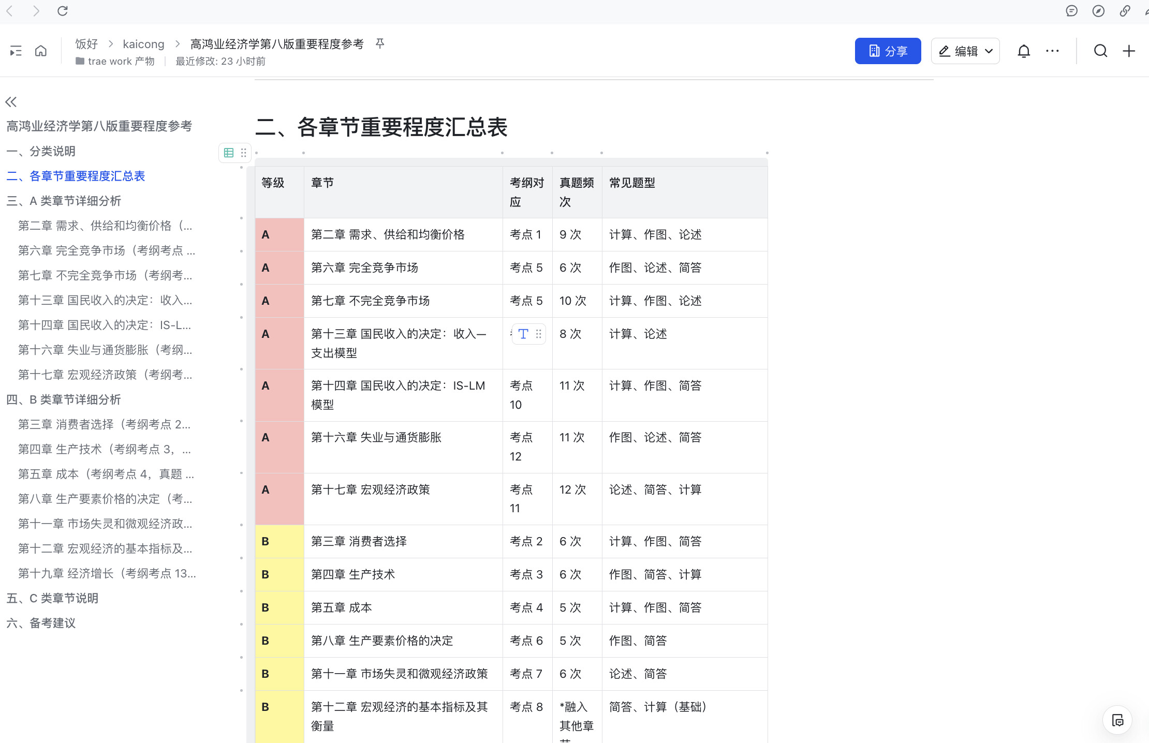The width and height of the screenshot is (1149, 743).
Task: Jump to 四、B 类章节详细分析 outline item
Action: click(64, 399)
